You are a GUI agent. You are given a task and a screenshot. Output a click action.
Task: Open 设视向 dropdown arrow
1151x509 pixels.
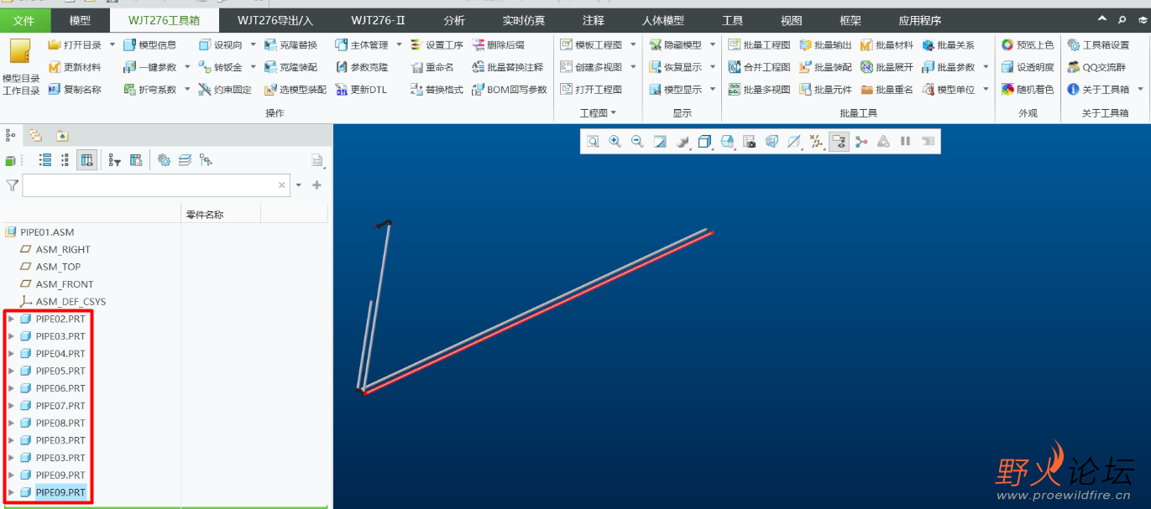pyautogui.click(x=254, y=45)
